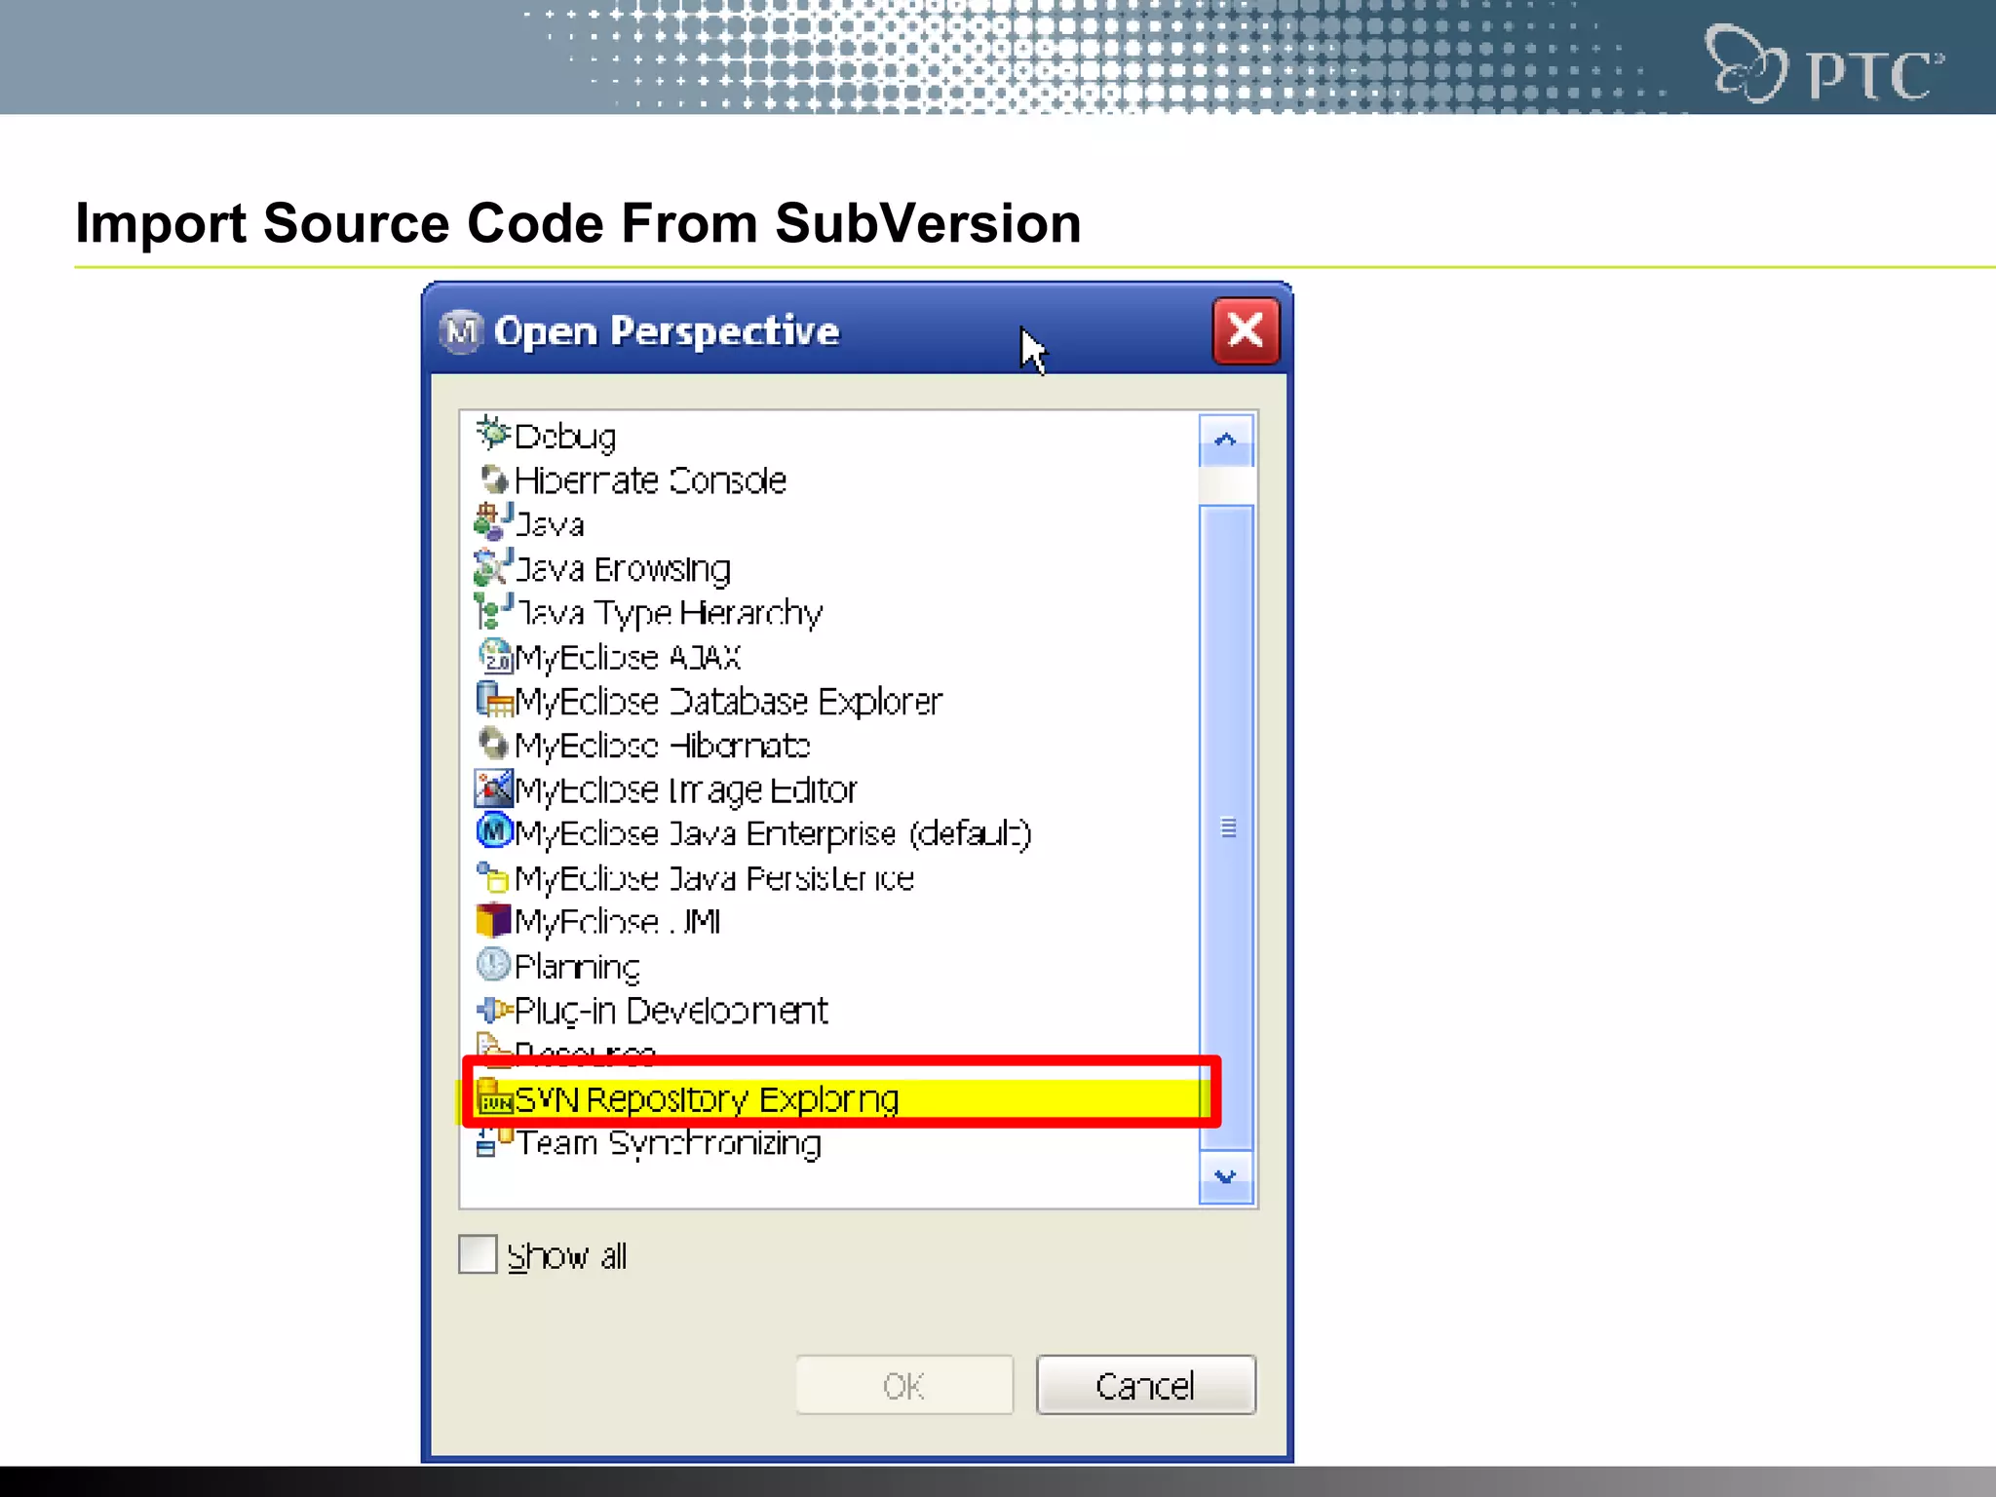This screenshot has width=1996, height=1497.
Task: Click the Java perspective icon
Action: tap(493, 522)
